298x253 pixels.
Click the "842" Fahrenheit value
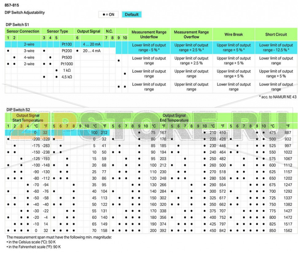tap(222, 231)
